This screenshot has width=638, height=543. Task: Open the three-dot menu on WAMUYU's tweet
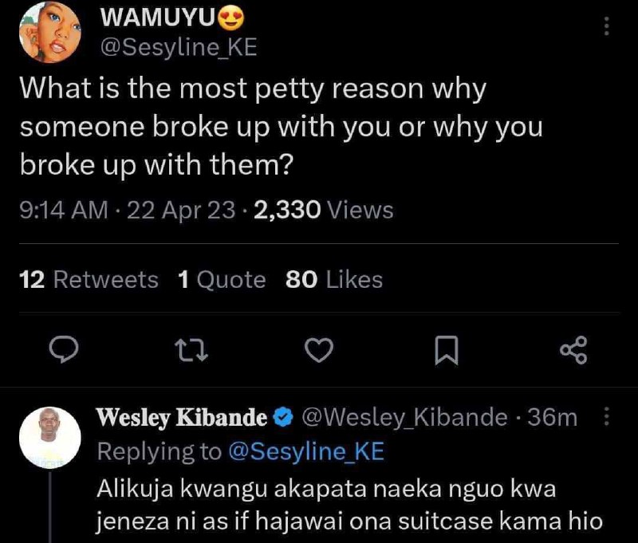coord(607,26)
